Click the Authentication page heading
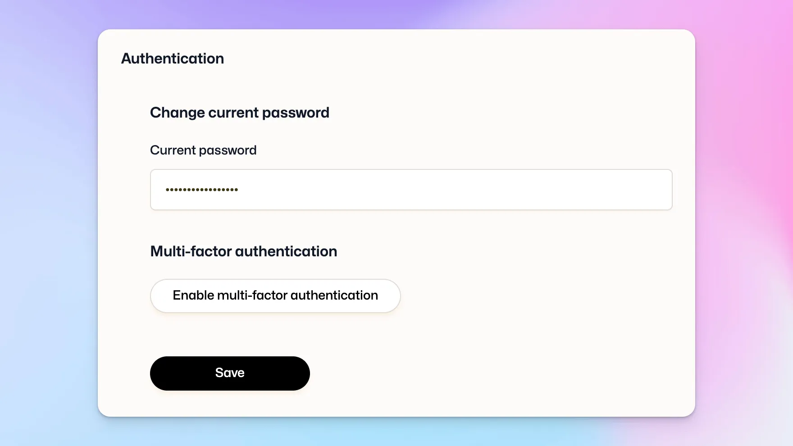Screen dimensions: 793x446 [172, 58]
